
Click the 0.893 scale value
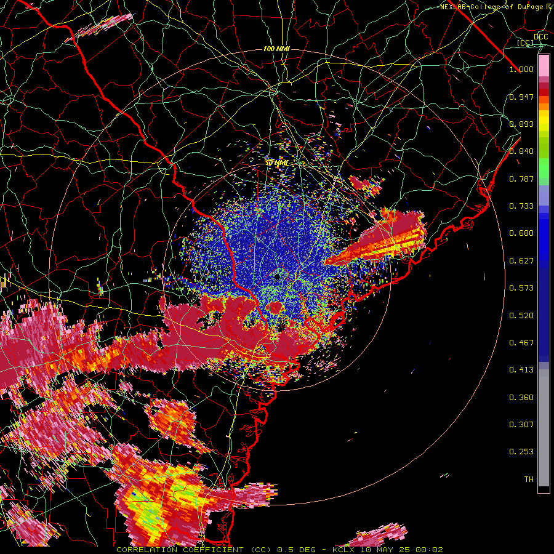(x=521, y=124)
